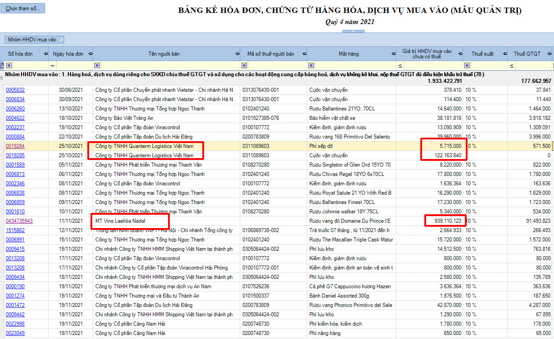Open filter operator icon for Mã số thuế
The width and height of the screenshot is (554, 339).
[244, 65]
